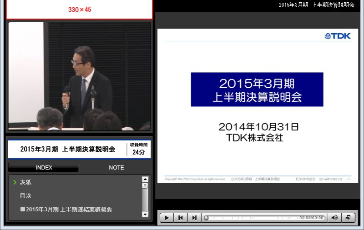Click the blue slide title box

pos(257,90)
